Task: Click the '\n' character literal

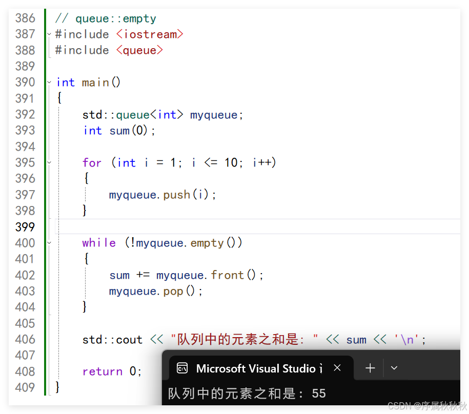Action: coord(406,340)
